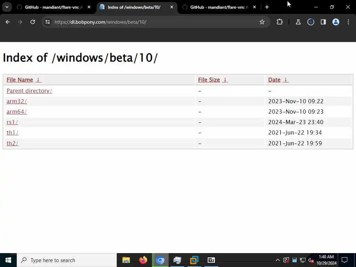The height and width of the screenshot is (267, 356).
Task: View site information icon in address bar
Action: click(x=47, y=22)
